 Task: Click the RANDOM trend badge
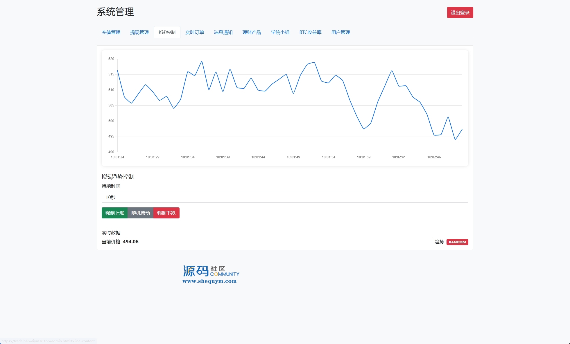click(457, 242)
